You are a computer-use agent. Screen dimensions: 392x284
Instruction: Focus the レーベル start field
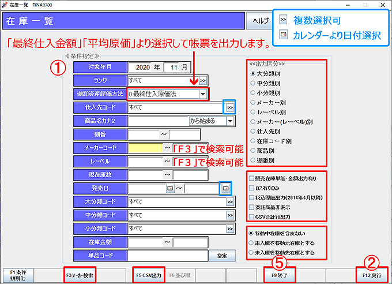click(145, 162)
